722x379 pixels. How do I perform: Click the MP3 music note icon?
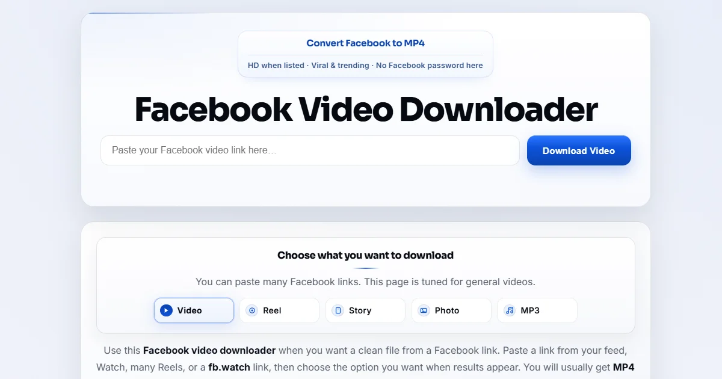tap(510, 310)
